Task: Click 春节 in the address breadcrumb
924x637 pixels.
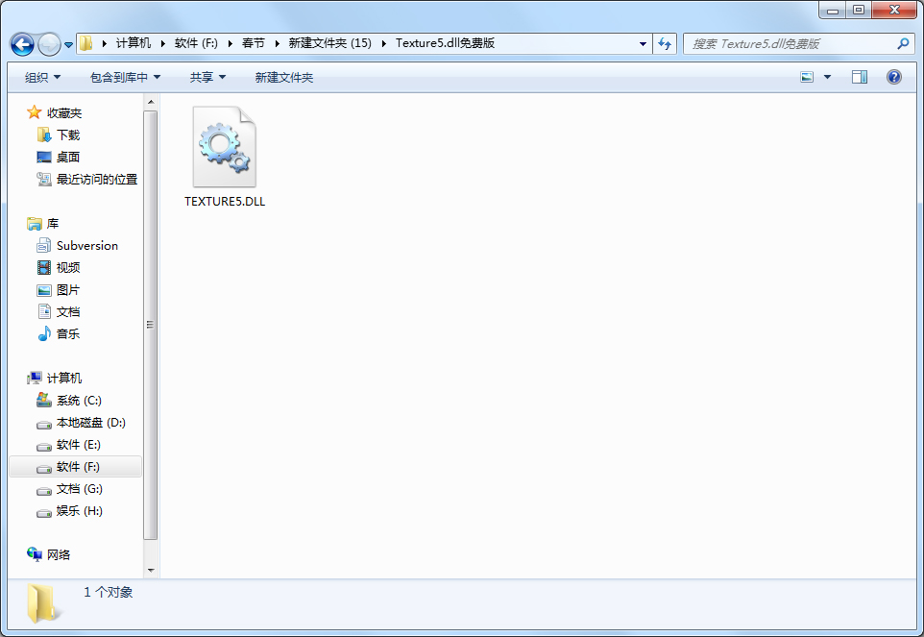Action: [254, 43]
